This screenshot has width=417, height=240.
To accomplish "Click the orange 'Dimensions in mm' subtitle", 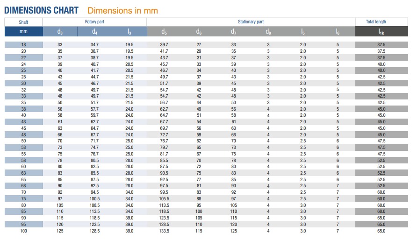I will click(x=122, y=11).
